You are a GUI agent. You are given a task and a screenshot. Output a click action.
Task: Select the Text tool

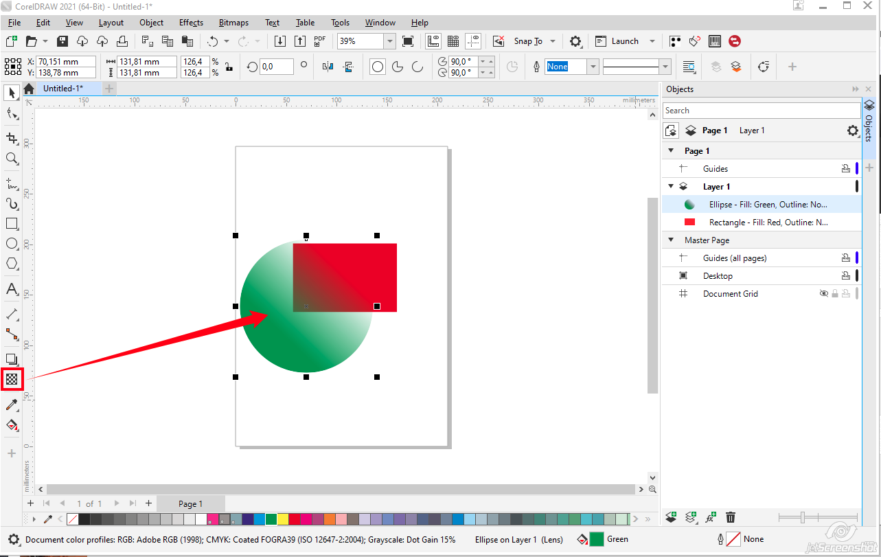point(12,289)
